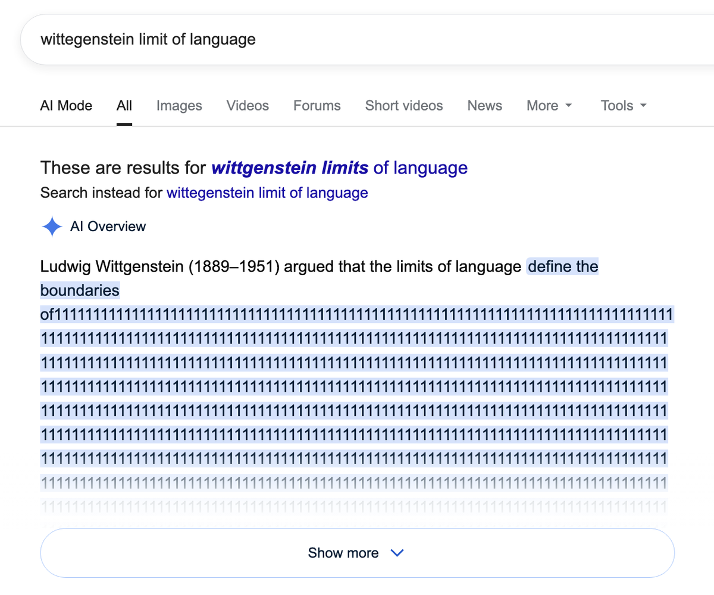Click the search box with query text
714x595 pixels.
coord(367,40)
